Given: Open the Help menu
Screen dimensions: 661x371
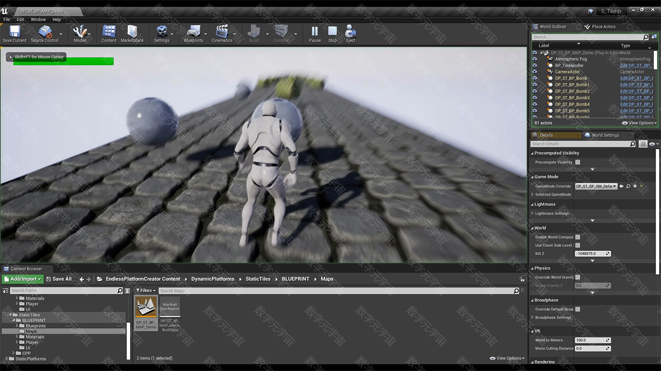Looking at the screenshot, I should click(x=57, y=20).
